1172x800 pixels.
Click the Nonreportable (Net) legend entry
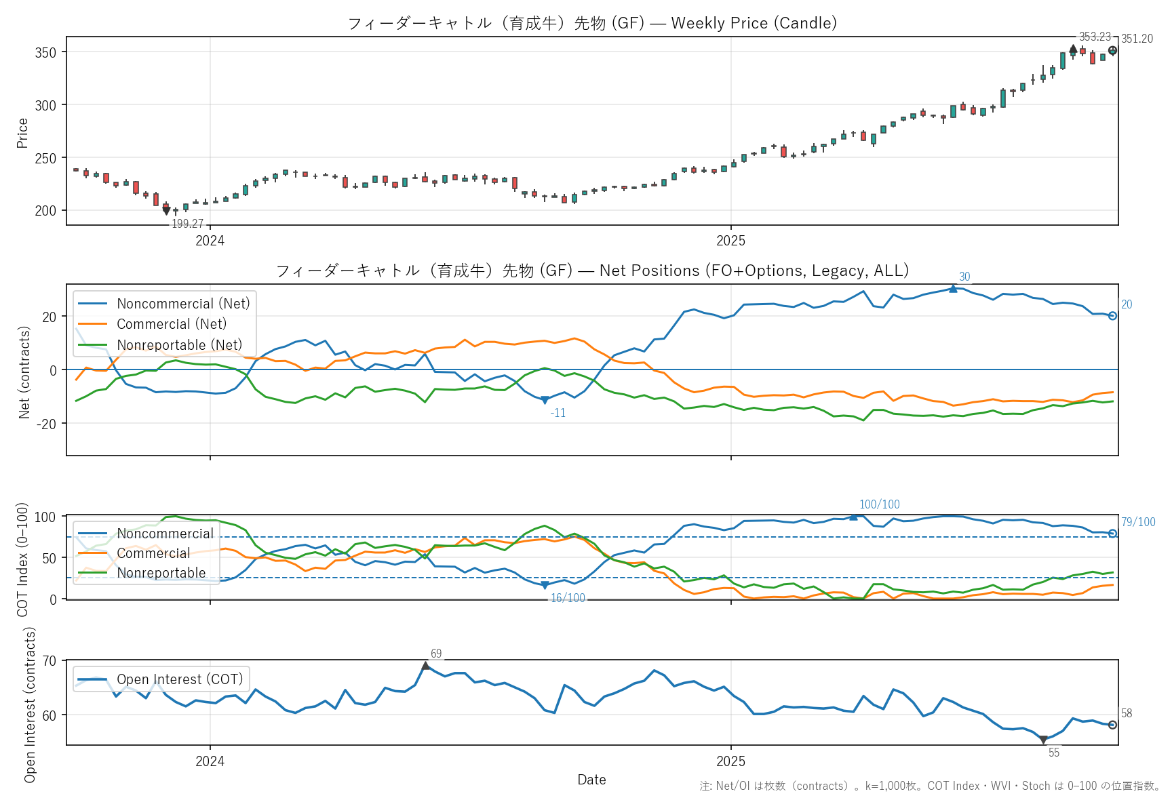click(179, 345)
